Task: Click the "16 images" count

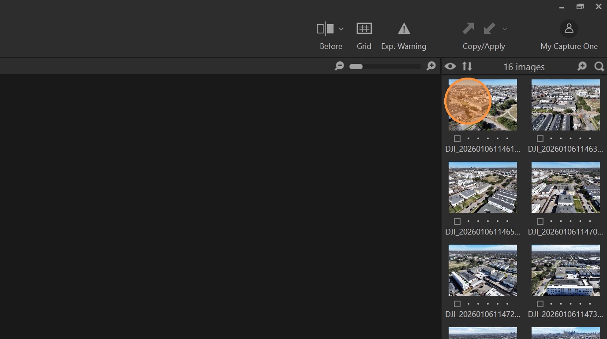Action: tap(524, 67)
